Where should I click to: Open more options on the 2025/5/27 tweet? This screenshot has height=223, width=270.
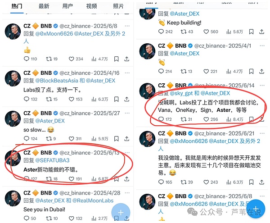127,113
